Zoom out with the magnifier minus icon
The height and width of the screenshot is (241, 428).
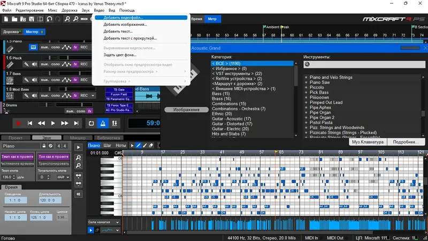click(75, 19)
